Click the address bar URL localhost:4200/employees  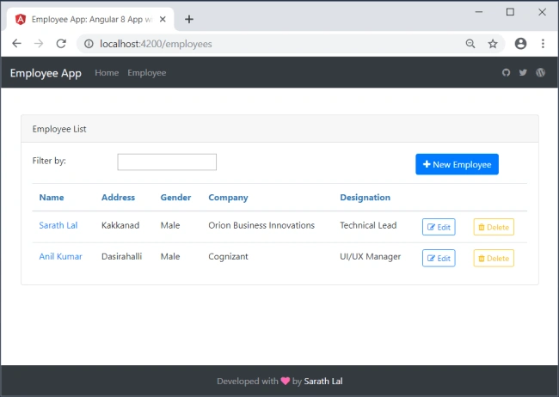(156, 44)
